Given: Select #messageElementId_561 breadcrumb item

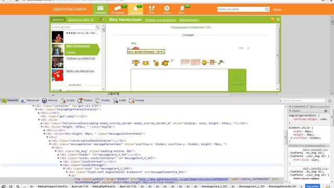Looking at the screenshot, I should [282, 186].
